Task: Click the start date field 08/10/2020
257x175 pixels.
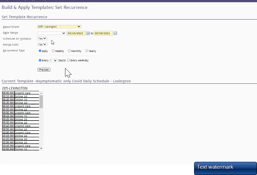Action: [x=76, y=33]
